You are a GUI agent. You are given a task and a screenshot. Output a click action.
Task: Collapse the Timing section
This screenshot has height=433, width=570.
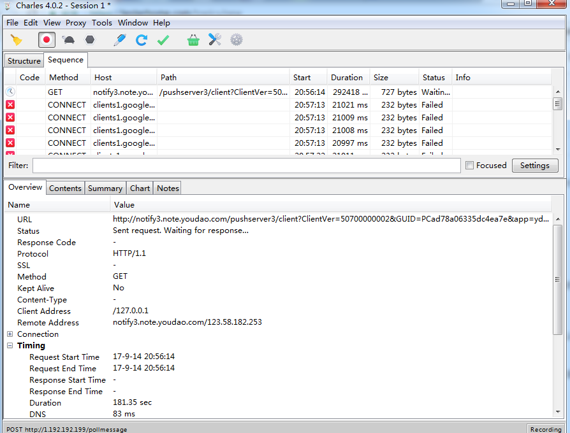pos(10,346)
